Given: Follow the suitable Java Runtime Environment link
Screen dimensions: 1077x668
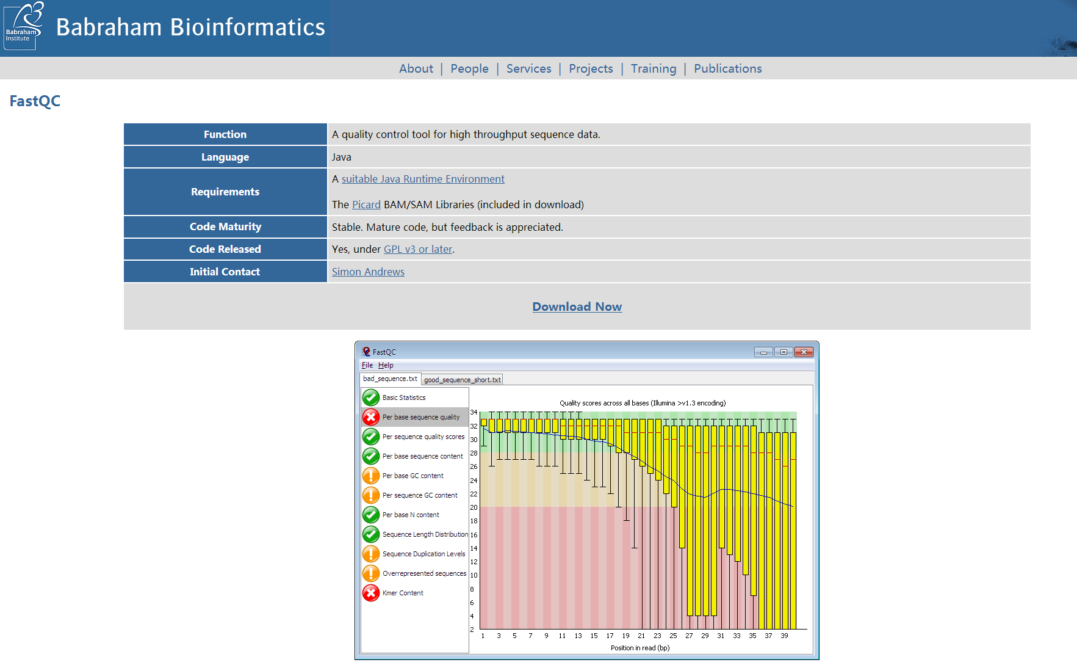Looking at the screenshot, I should [423, 179].
